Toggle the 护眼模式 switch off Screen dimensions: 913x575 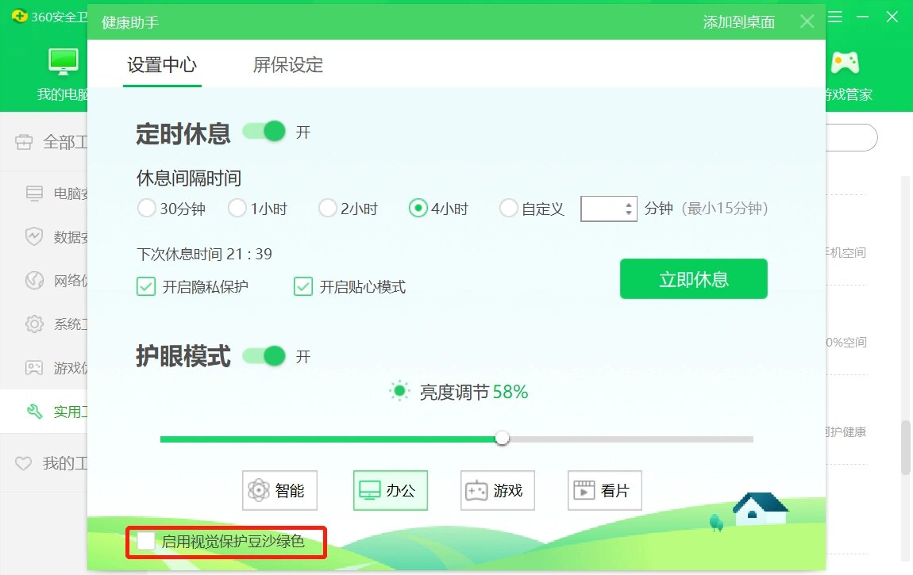pyautogui.click(x=264, y=356)
